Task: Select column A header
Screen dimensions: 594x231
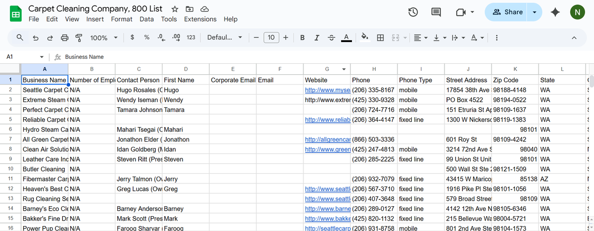Action: tap(45, 69)
